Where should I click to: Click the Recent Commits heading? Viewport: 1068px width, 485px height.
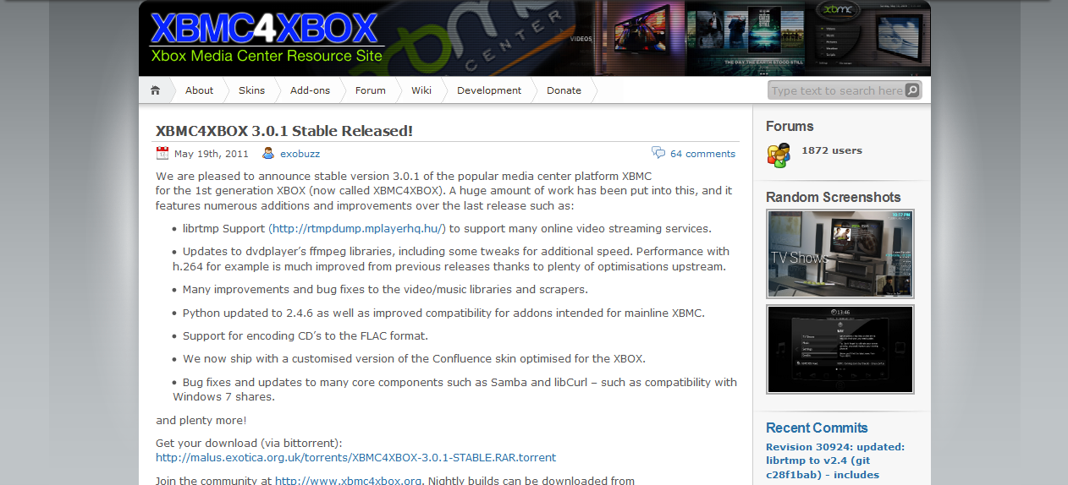[x=817, y=428]
